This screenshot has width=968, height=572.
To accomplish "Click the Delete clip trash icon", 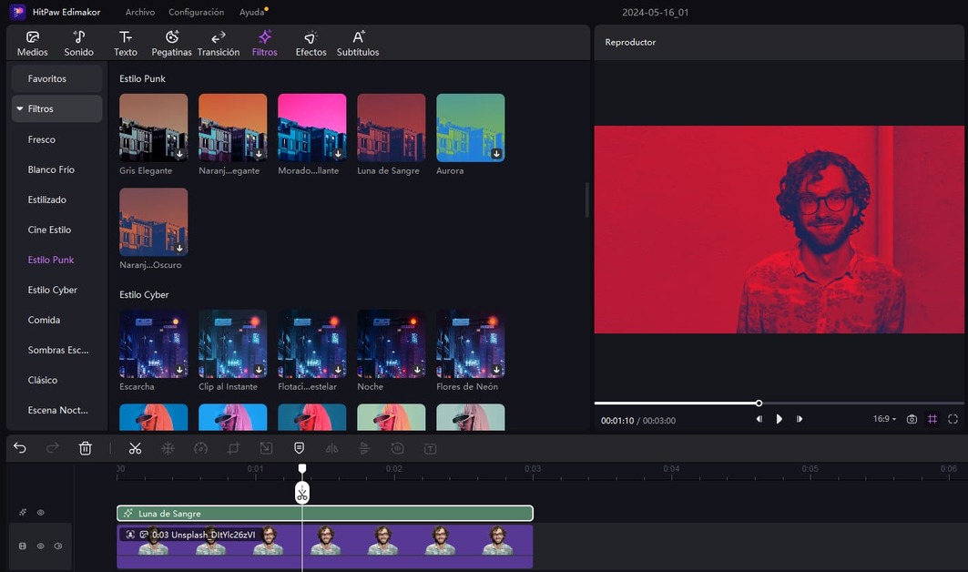I will click(x=85, y=448).
